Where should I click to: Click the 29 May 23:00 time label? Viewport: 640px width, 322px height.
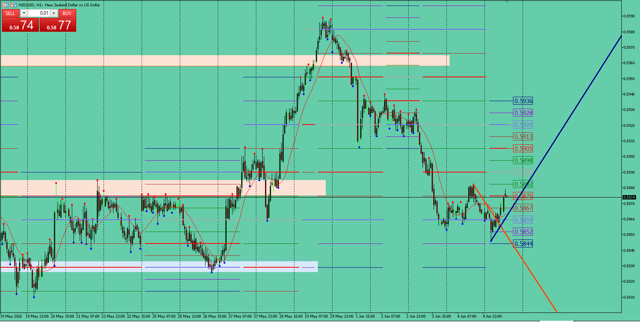(342, 316)
